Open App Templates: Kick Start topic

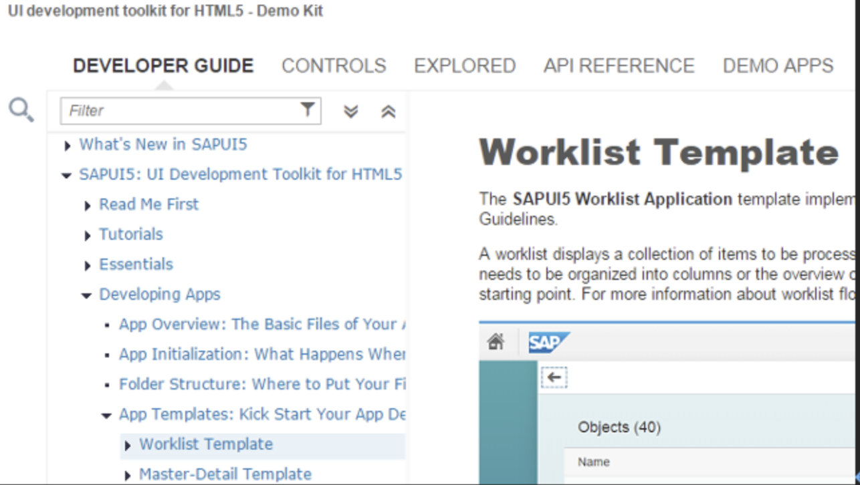click(x=262, y=415)
